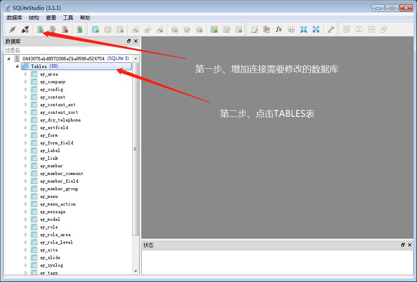Create a new table icon
417x282 pixels.
(95, 29)
